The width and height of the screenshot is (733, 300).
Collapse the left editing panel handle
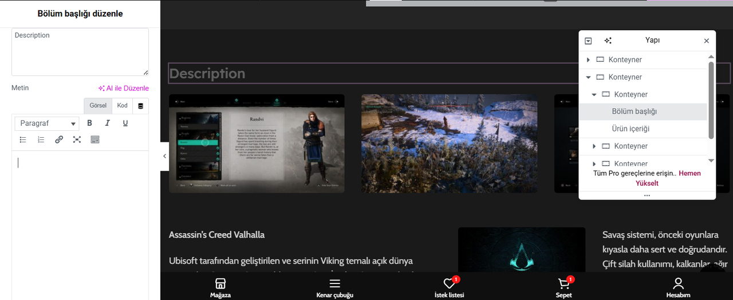click(x=165, y=156)
